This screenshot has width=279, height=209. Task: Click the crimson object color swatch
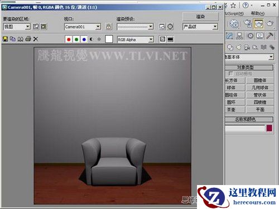click(x=270, y=128)
